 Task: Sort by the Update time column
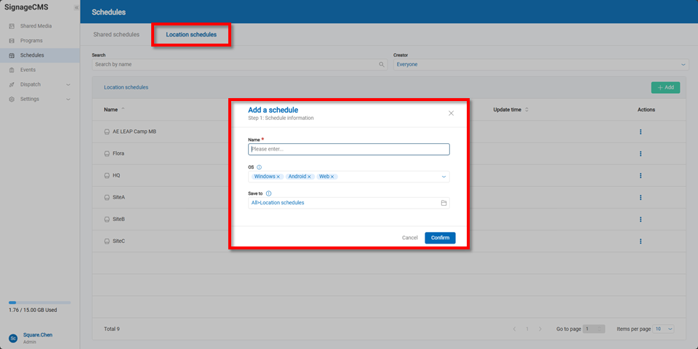point(526,110)
